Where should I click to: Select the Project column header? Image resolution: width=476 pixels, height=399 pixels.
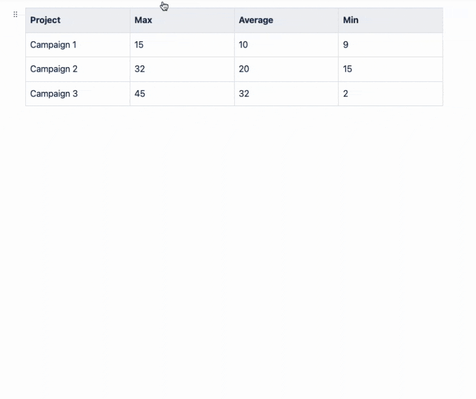coord(45,20)
